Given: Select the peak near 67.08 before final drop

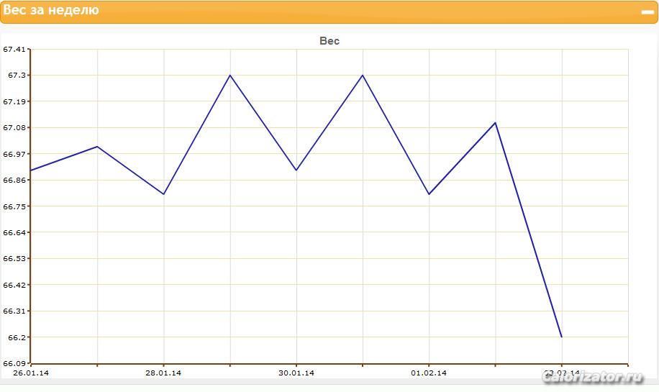Looking at the screenshot, I should [x=495, y=123].
